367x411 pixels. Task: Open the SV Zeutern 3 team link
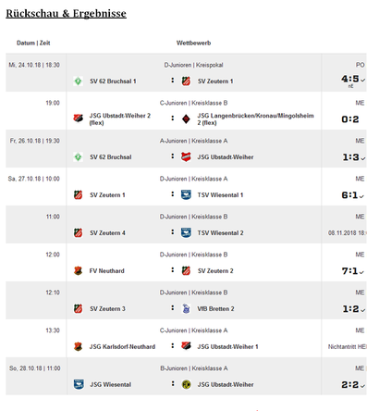(x=107, y=309)
